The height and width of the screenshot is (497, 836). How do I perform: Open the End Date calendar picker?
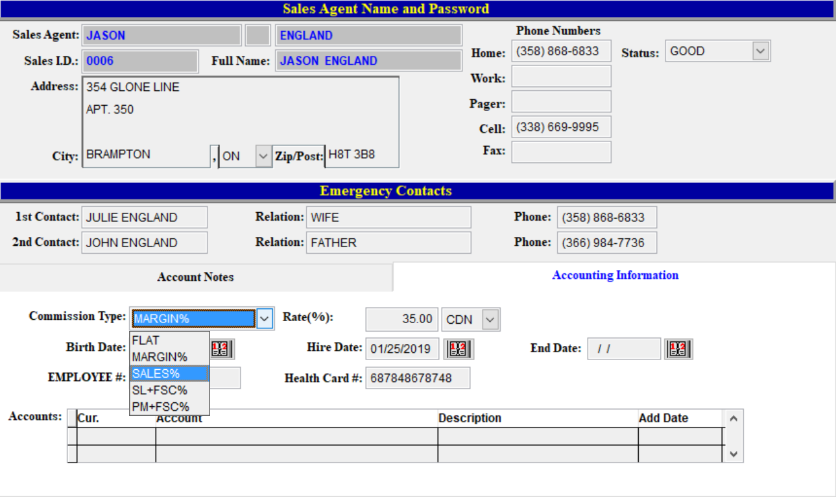(x=678, y=349)
